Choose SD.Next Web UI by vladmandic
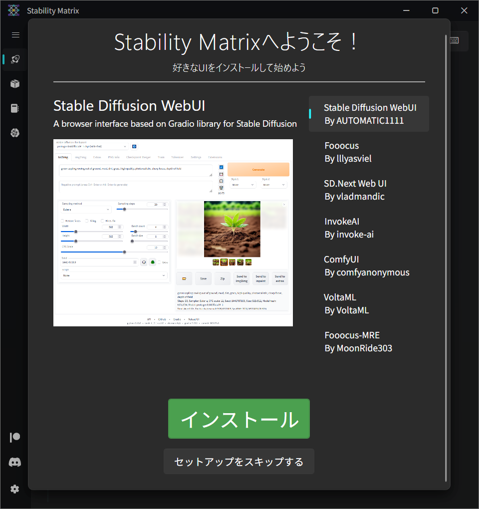 (369, 190)
